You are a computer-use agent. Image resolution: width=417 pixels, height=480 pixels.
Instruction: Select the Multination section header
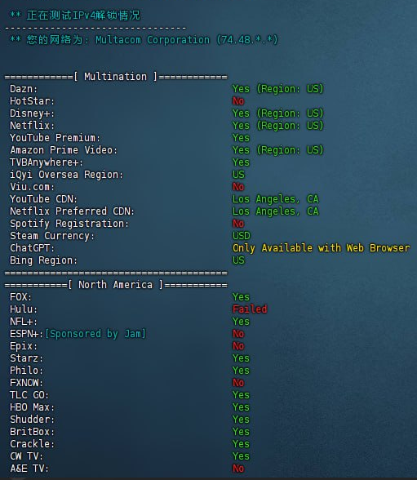point(116,77)
